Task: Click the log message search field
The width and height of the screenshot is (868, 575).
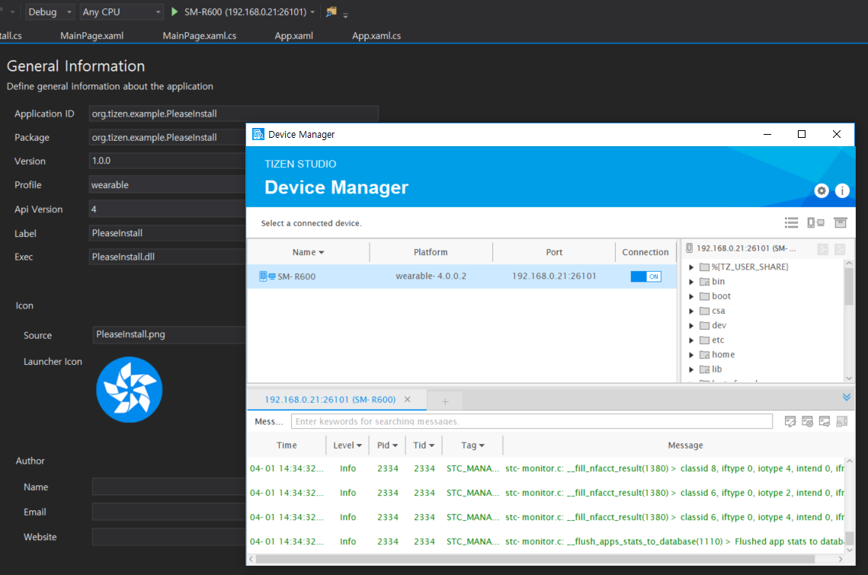Action: coord(531,421)
